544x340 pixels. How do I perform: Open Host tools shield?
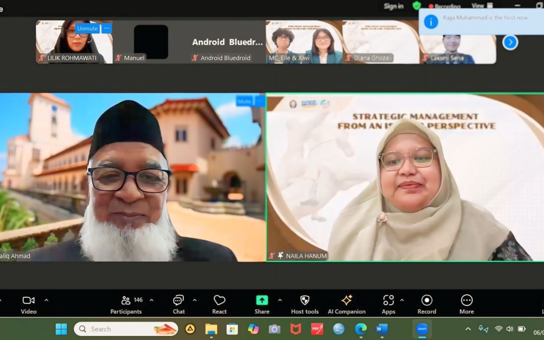click(x=305, y=305)
